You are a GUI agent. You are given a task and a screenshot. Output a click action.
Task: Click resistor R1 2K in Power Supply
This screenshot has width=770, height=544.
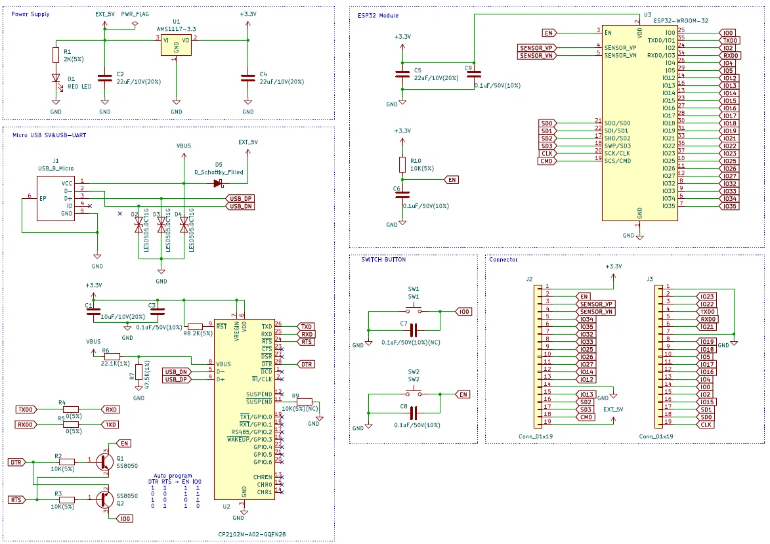(56, 55)
